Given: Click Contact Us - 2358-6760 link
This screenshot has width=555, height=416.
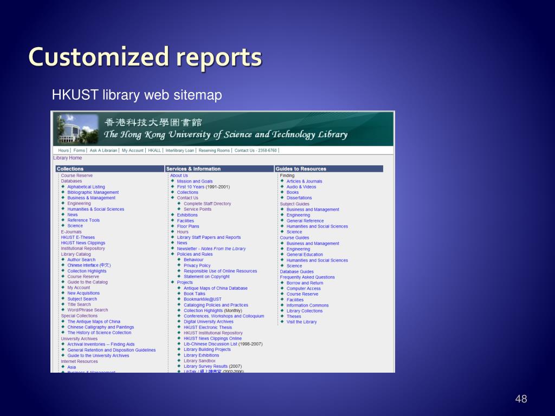Looking at the screenshot, I should [x=256, y=151].
